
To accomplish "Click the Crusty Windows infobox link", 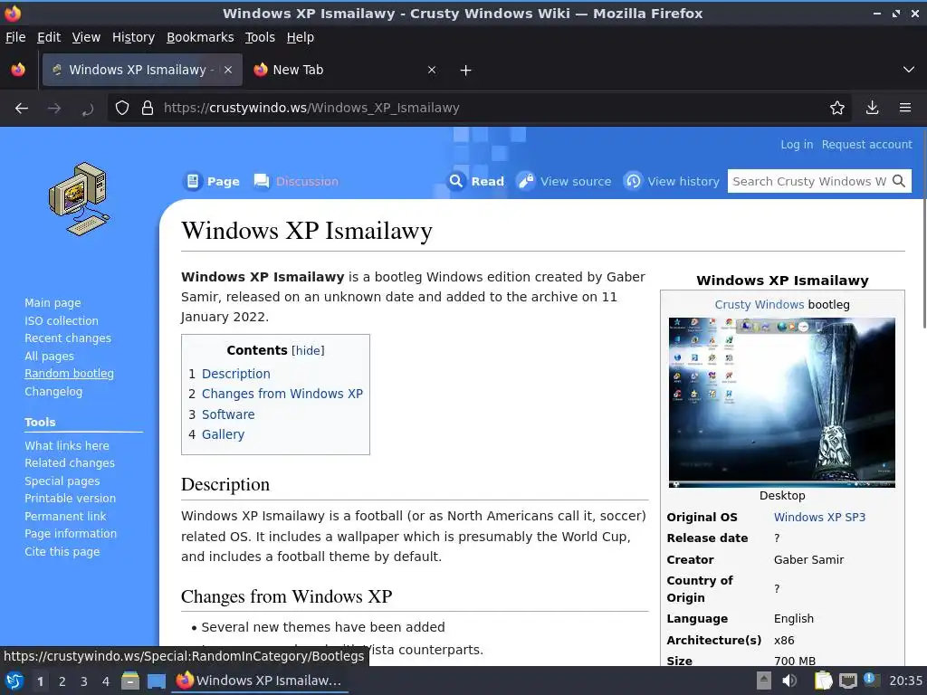I will click(x=760, y=304).
